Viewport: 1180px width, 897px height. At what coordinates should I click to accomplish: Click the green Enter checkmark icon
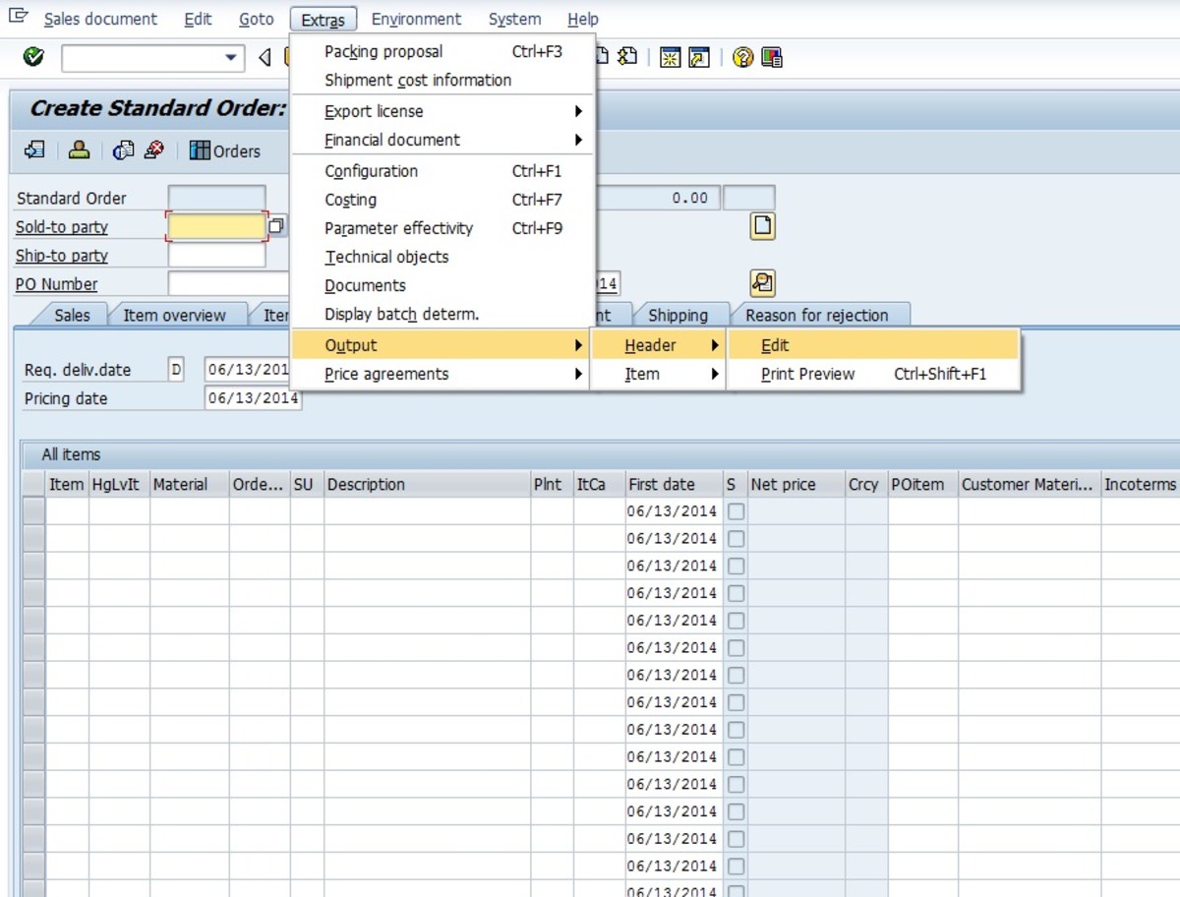(31, 57)
